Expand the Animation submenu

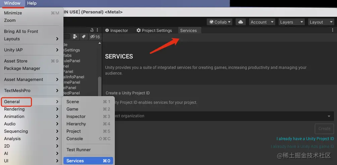click(32, 116)
